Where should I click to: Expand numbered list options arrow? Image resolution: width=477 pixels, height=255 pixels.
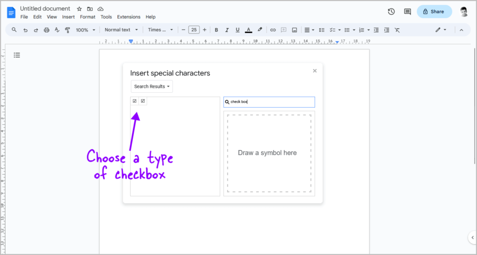(x=368, y=30)
